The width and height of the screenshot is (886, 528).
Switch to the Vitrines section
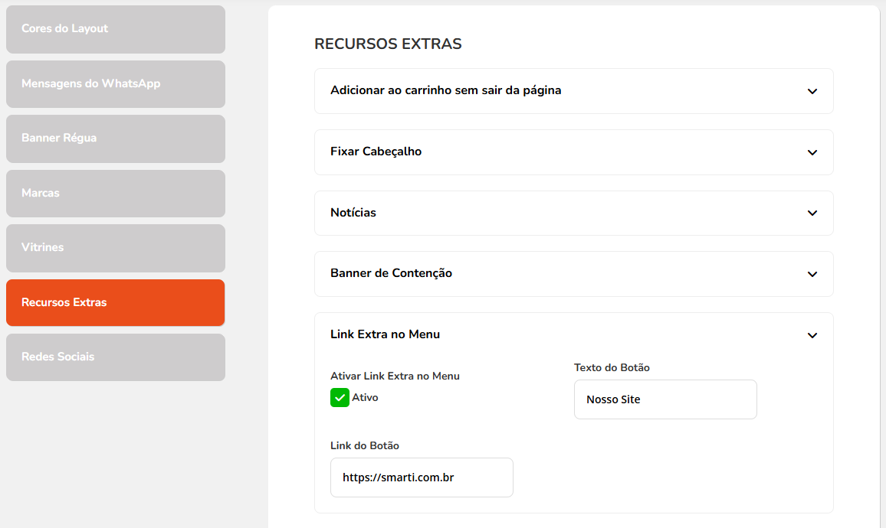point(115,248)
